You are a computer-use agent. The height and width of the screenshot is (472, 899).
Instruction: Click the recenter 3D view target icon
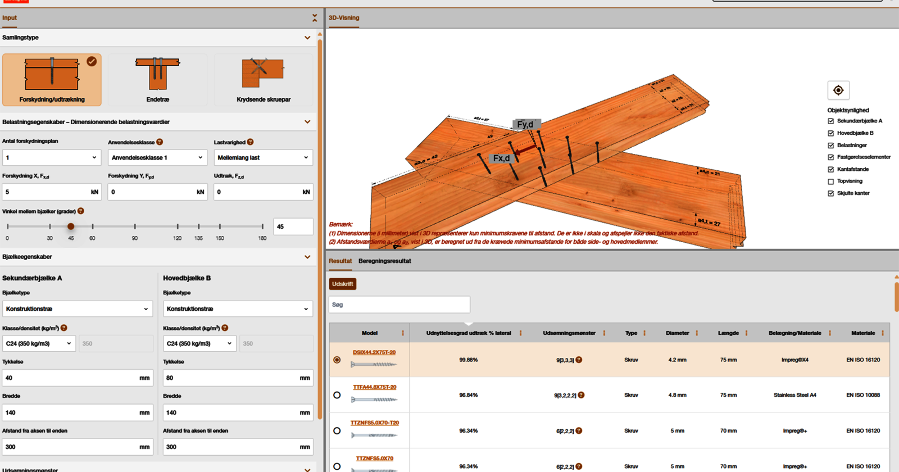[x=838, y=90]
